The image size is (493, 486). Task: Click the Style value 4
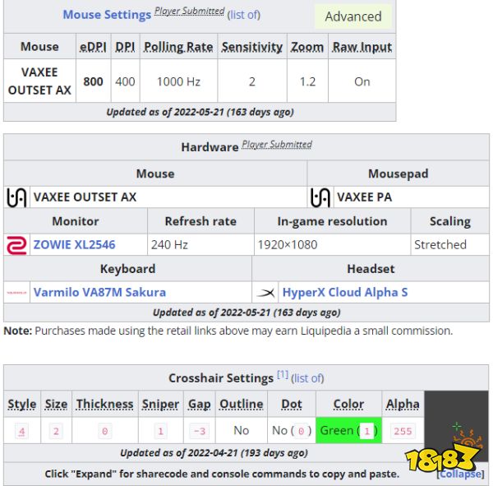pyautogui.click(x=21, y=431)
